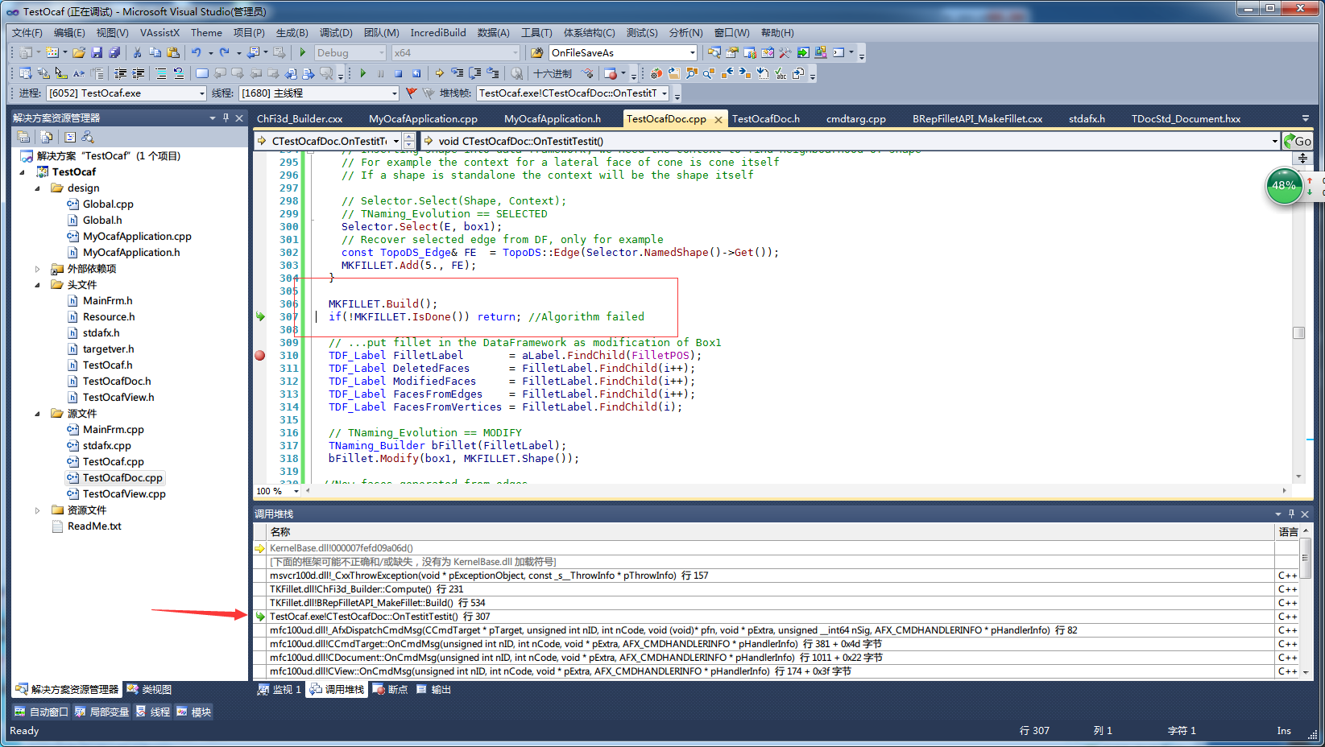Click the Break All pause icon

[381, 73]
